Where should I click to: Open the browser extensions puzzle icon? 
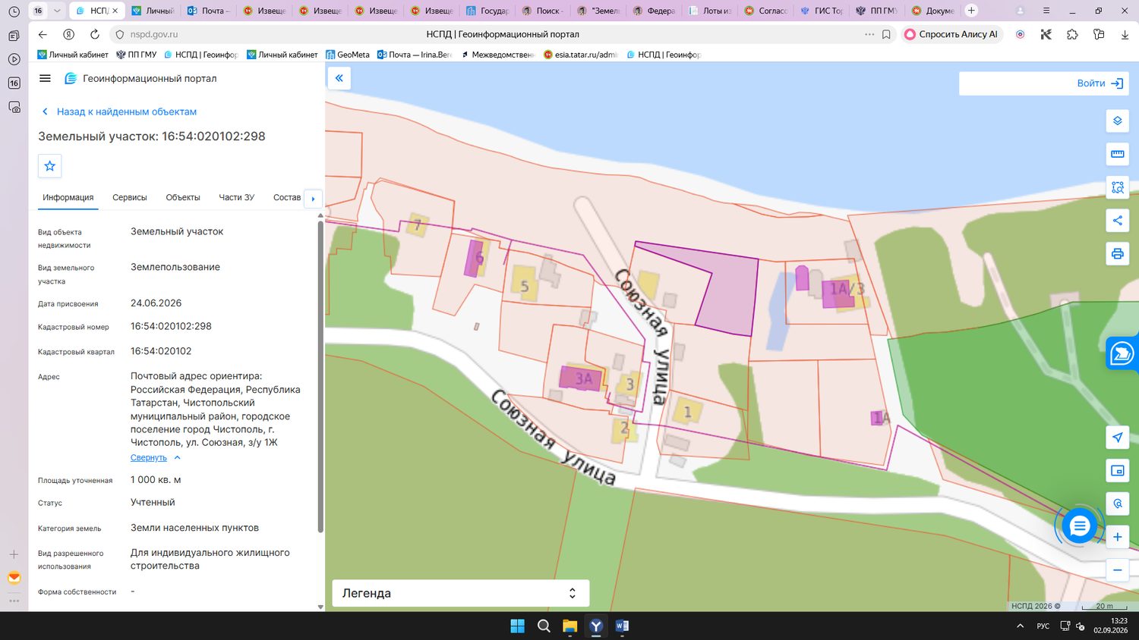(1072, 34)
